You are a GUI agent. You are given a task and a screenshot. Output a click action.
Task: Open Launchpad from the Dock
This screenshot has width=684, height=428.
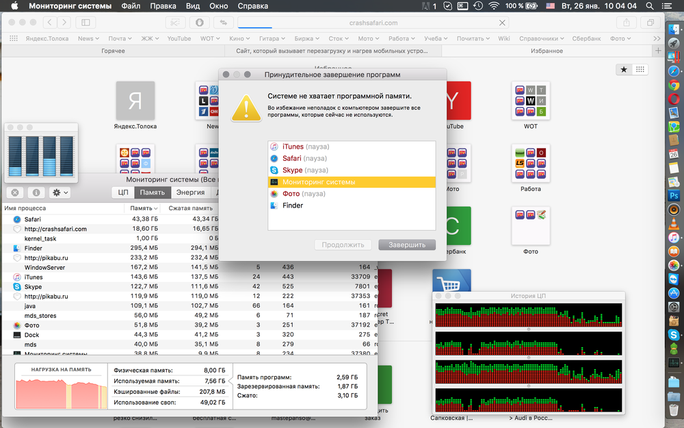coord(674,43)
